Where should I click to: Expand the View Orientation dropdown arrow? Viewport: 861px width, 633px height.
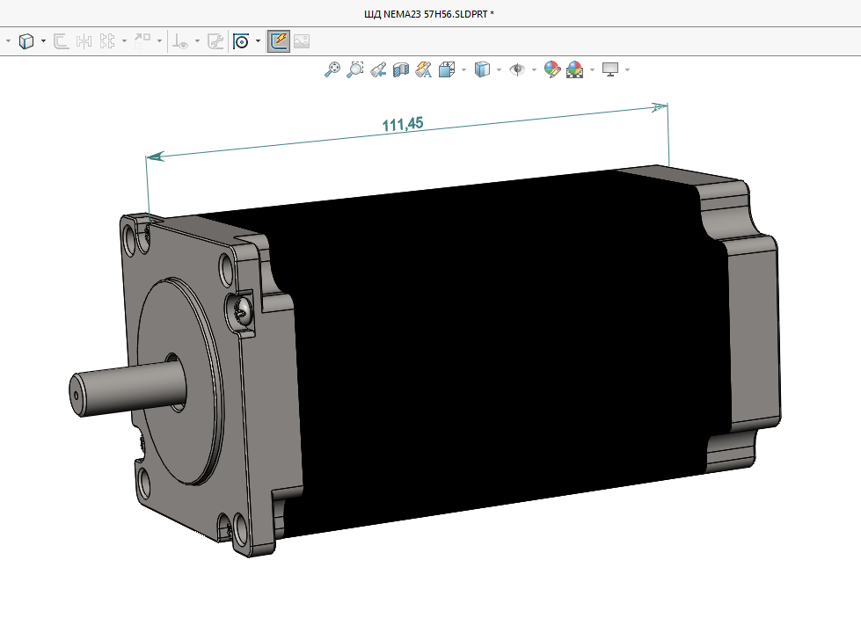point(463,70)
